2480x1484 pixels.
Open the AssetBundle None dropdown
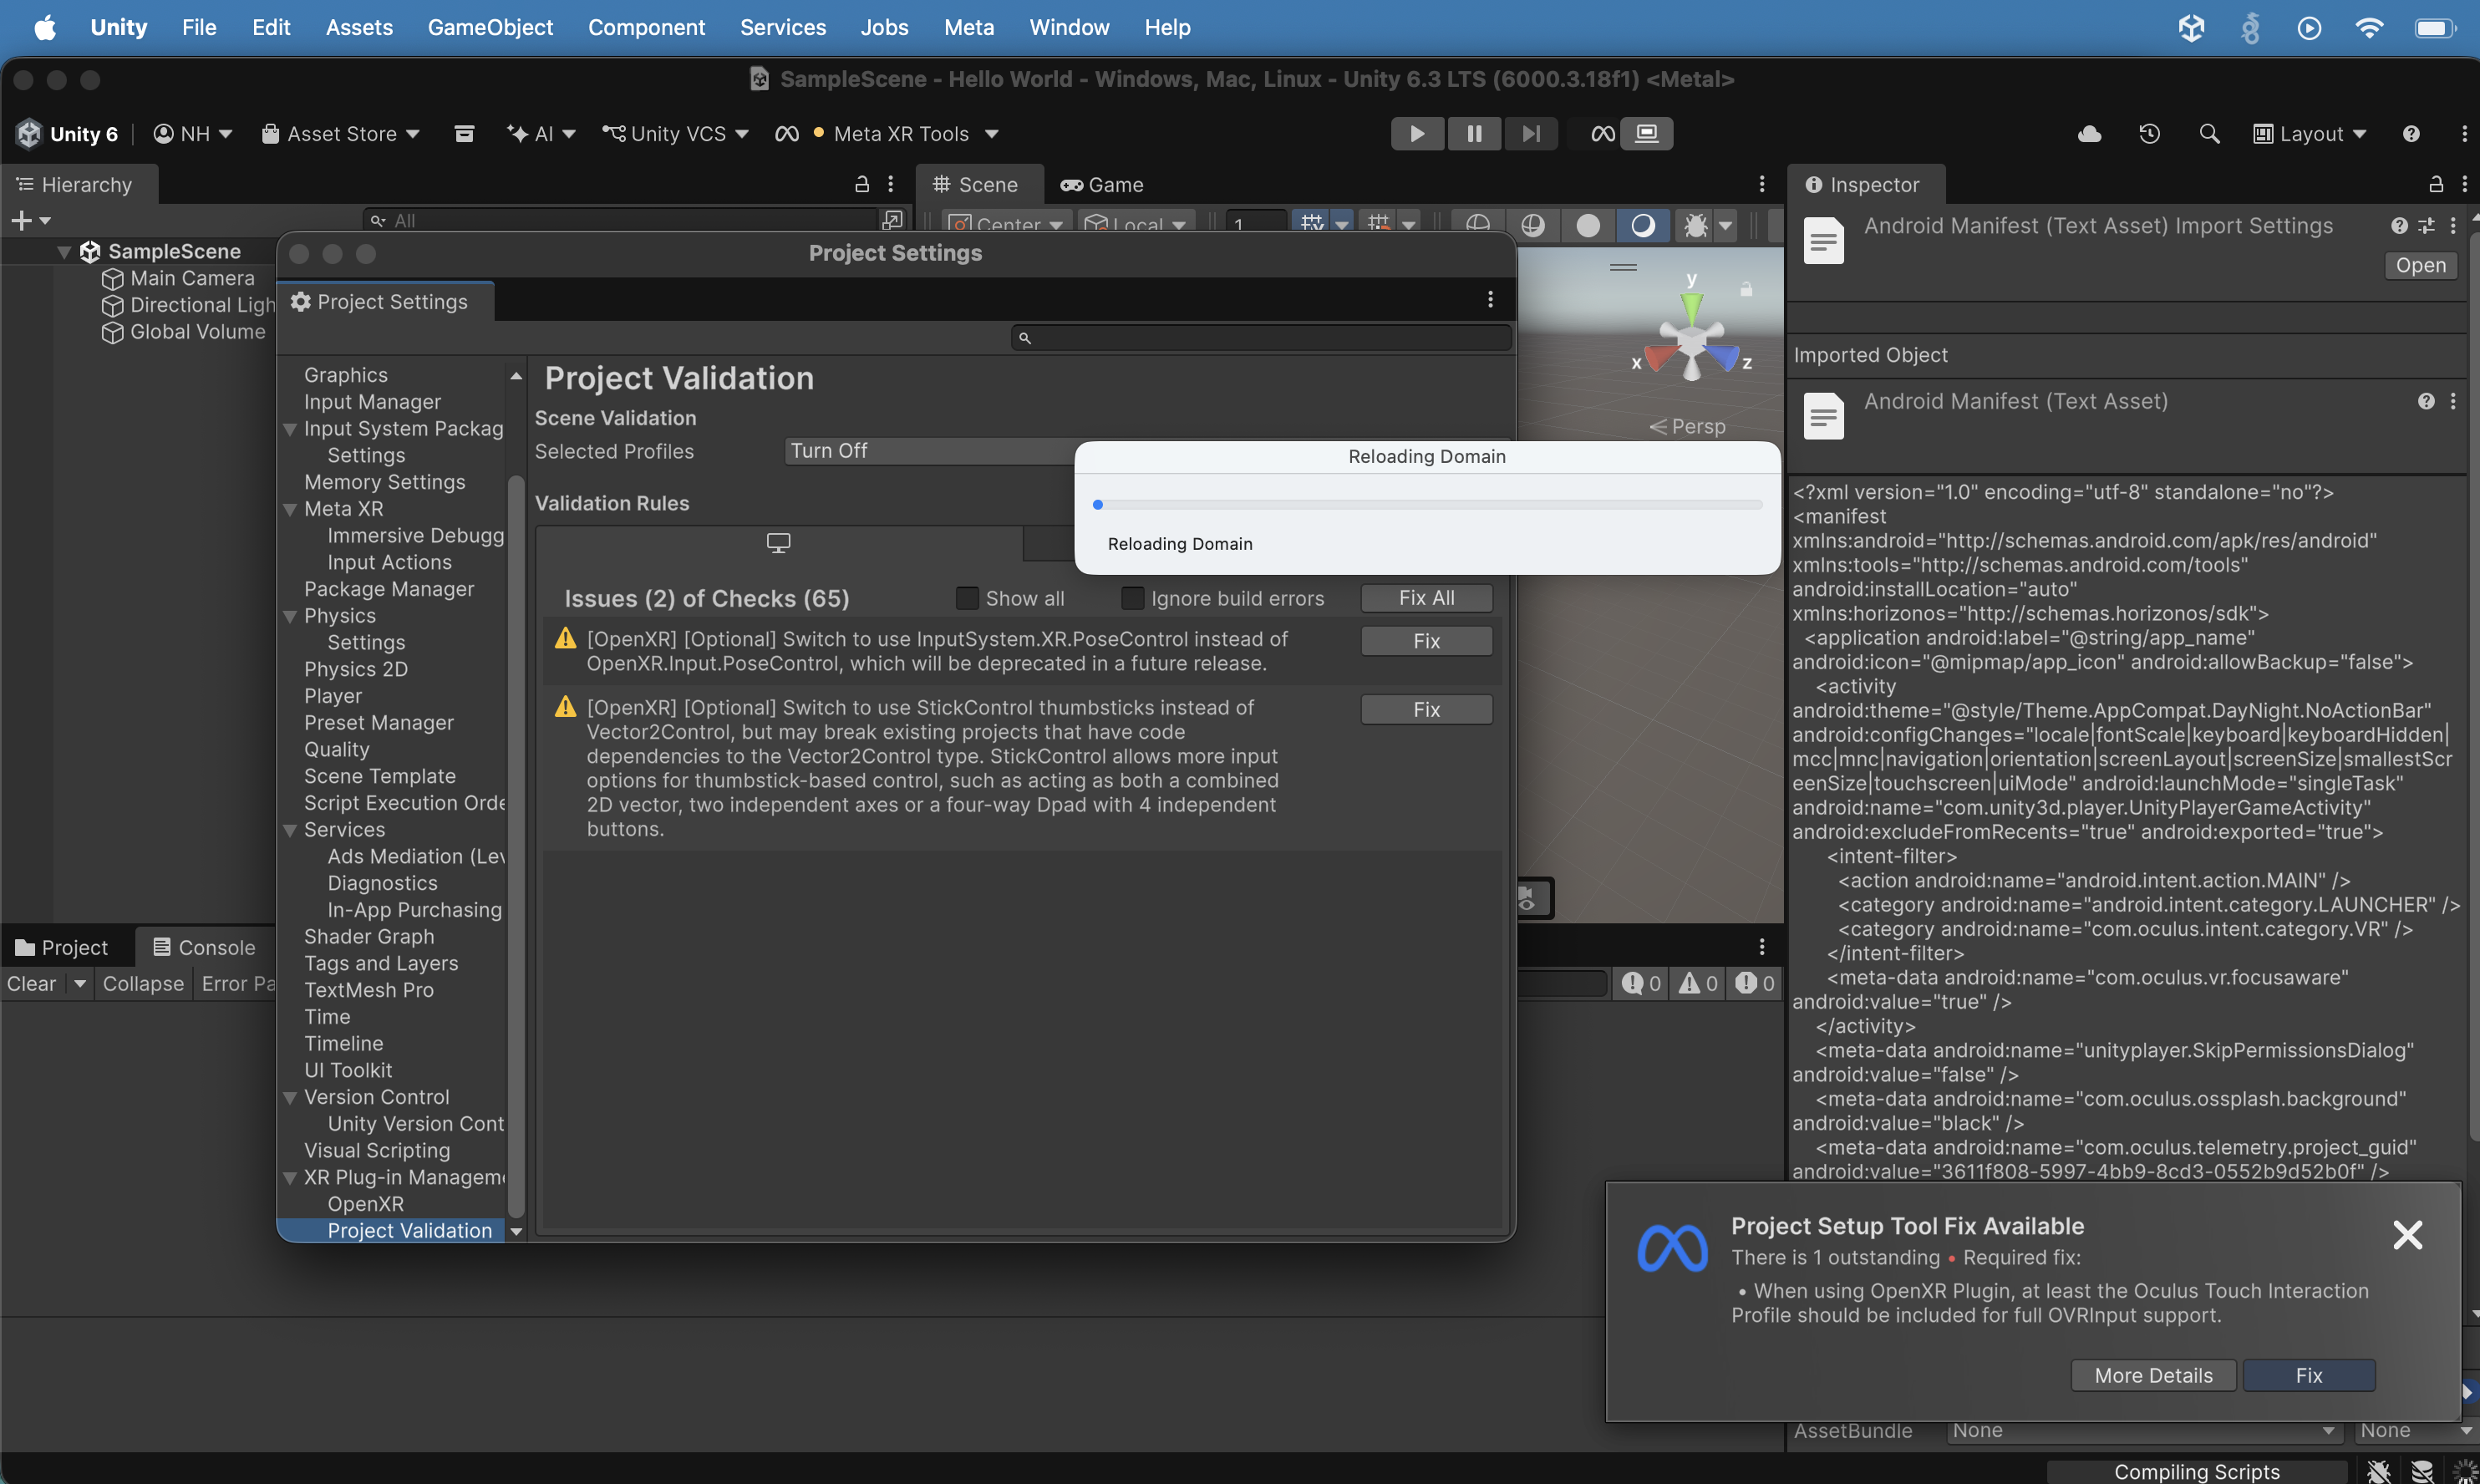(x=2143, y=1431)
